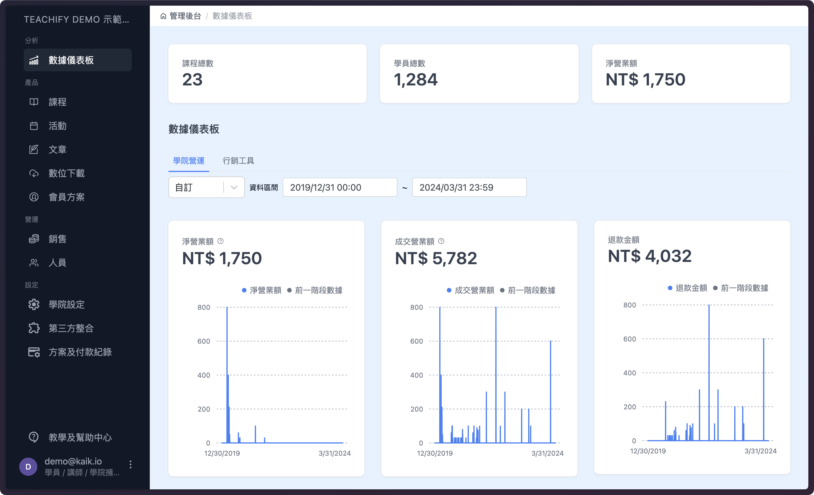Viewport: 814px width, 495px height.
Task: Click the membership icon beside 會員方案
Action: (x=34, y=197)
